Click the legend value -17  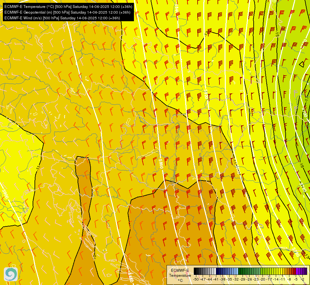pyautogui.click(x=269, y=279)
